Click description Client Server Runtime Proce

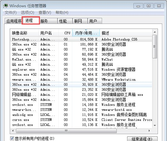pyautogui.click(x=127, y=120)
